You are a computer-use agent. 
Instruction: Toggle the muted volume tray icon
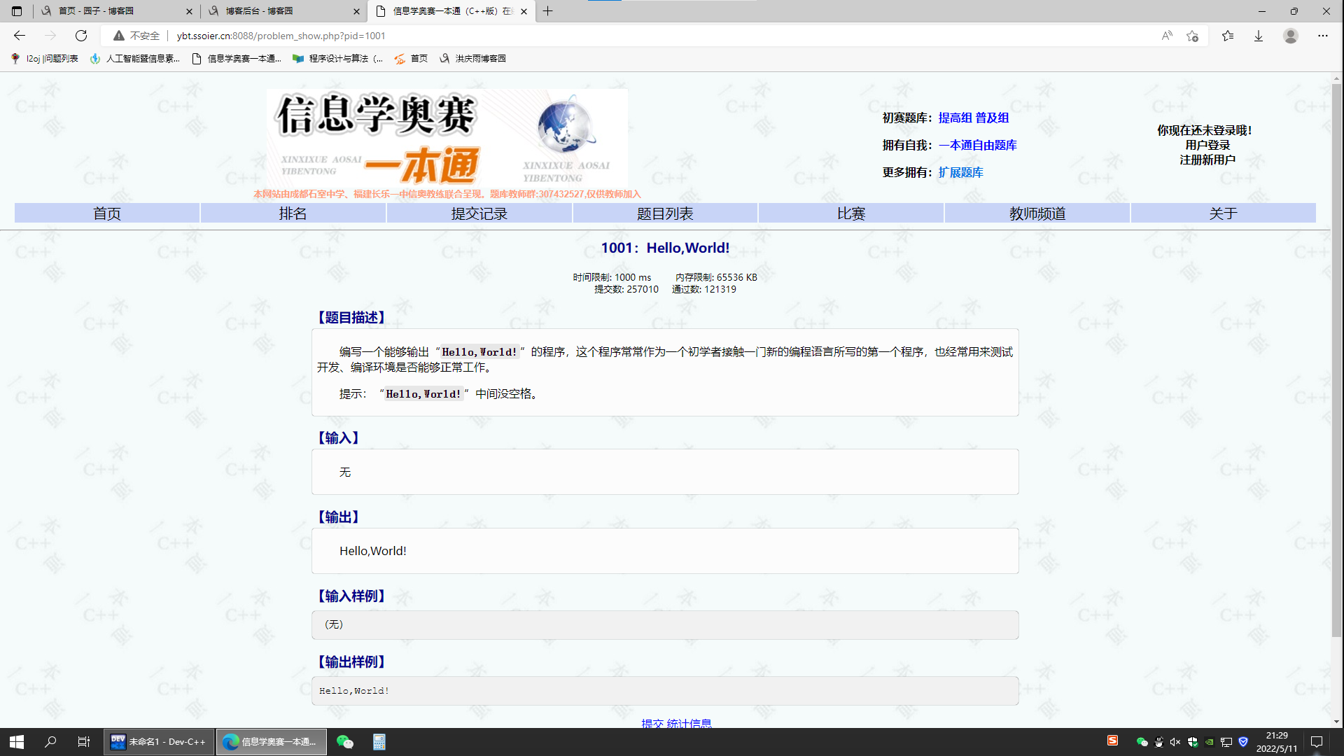click(x=1175, y=742)
